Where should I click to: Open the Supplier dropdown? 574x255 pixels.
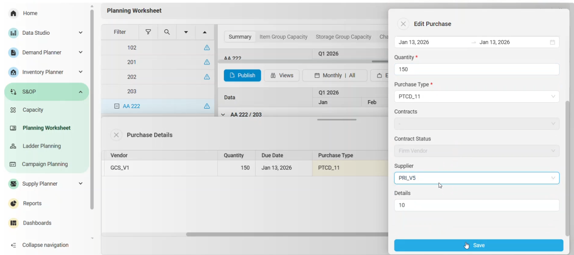476,178
